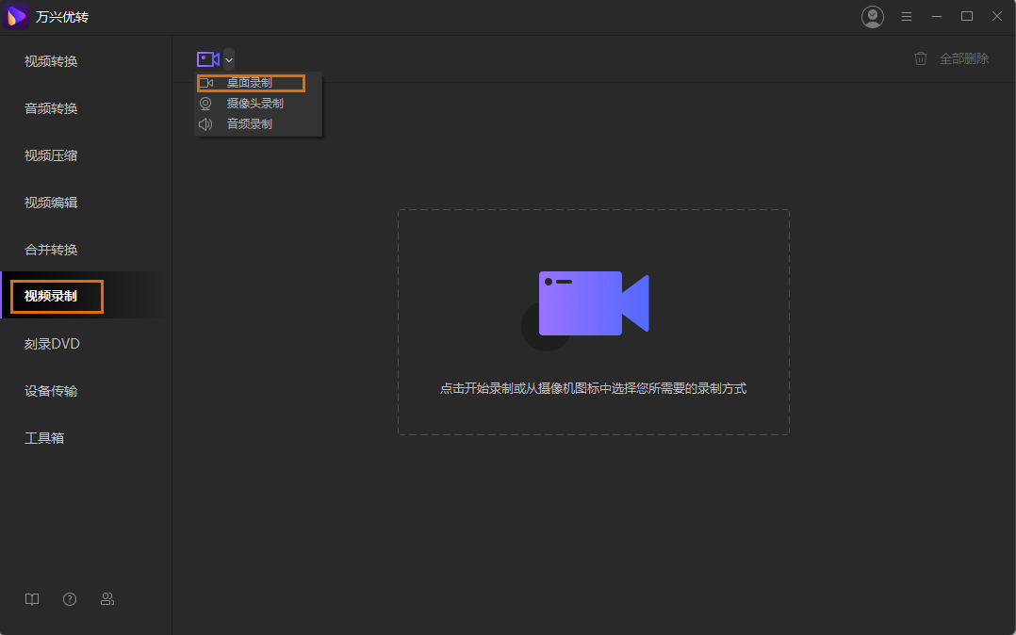Click the 视频录制 sidebar tab
Screen dimensions: 1016x635
pyautogui.click(x=51, y=296)
